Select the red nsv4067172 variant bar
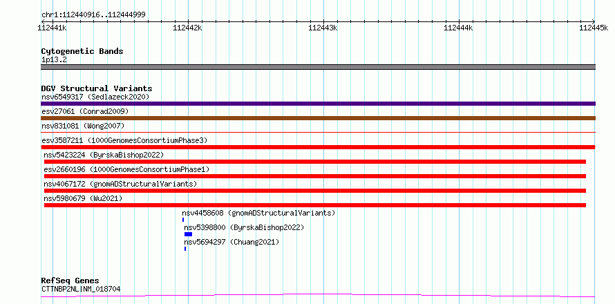The image size is (615, 304). (x=315, y=191)
